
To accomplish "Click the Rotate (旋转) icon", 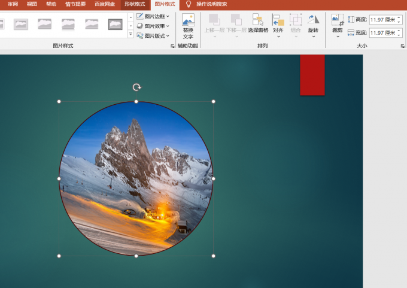I will point(313,26).
